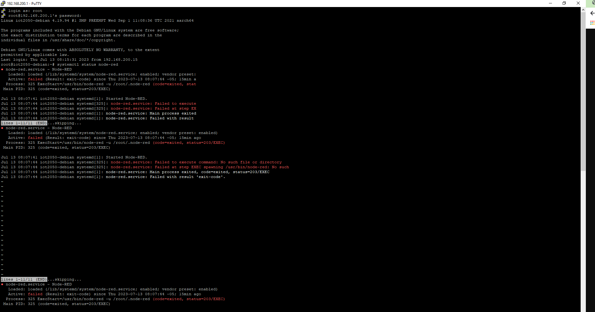Click the terminal scrollbar up arrow

[x=583, y=10]
